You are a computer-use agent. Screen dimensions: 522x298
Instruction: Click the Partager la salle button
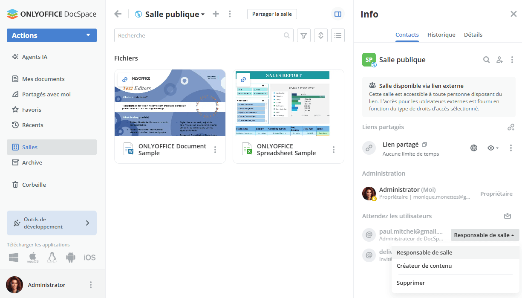pyautogui.click(x=272, y=14)
